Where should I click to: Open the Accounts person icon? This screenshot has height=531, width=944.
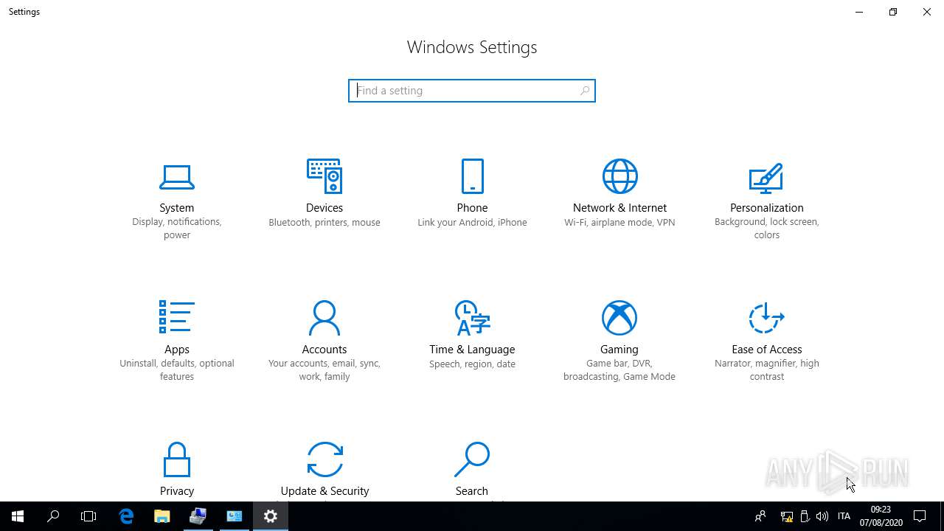point(324,318)
